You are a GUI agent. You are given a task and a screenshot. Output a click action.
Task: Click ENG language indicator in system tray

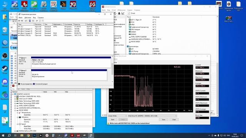click(228, 135)
